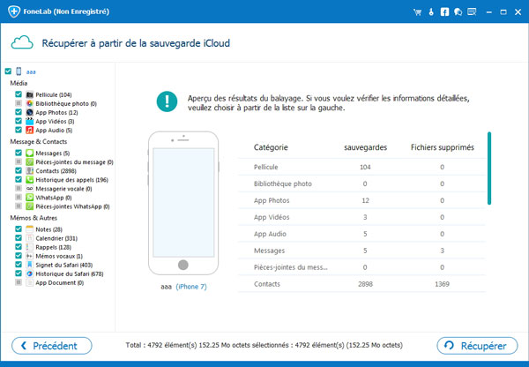Go back with the Précédent button

(52, 346)
